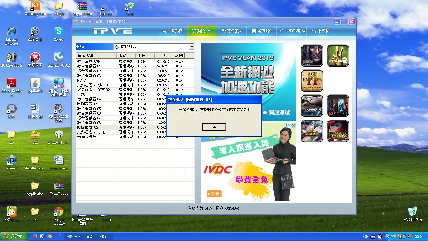Click the Warcraft game icon

(312, 56)
